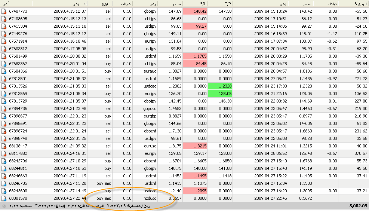This screenshot has width=369, height=211.
Task: Select the red S/L cell 148.42
Action: (x=196, y=11)
